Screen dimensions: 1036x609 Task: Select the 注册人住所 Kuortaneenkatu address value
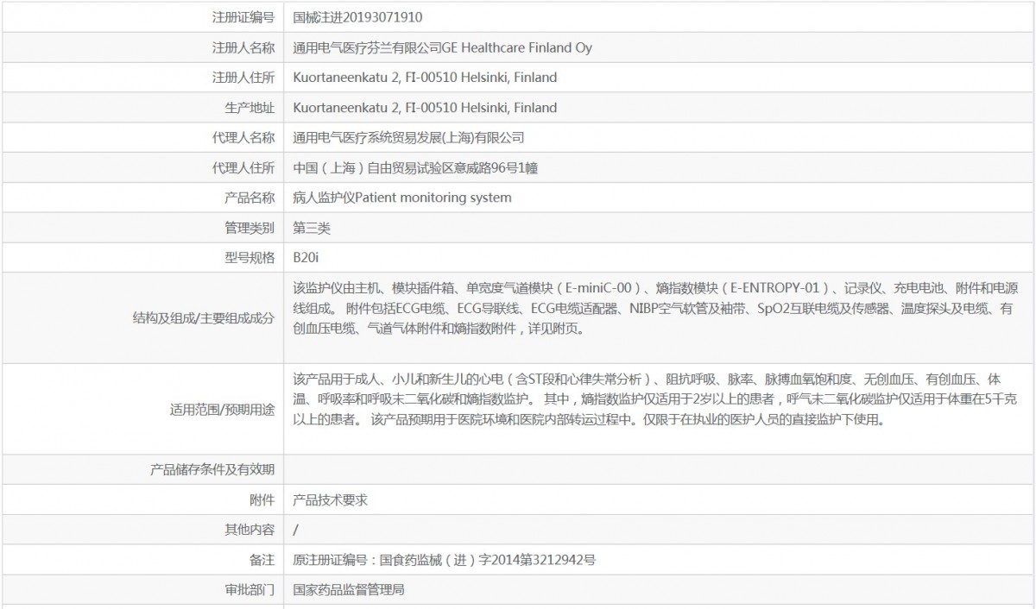(425, 78)
